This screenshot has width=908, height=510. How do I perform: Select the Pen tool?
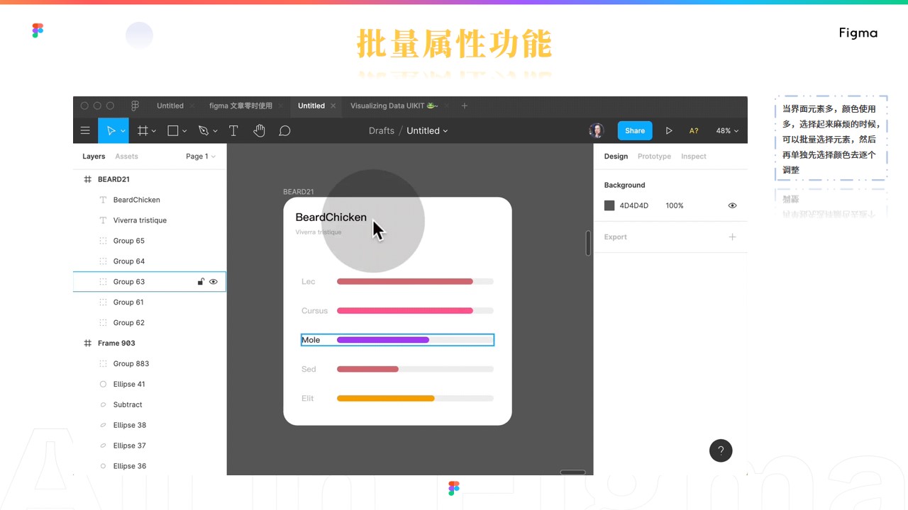204,130
